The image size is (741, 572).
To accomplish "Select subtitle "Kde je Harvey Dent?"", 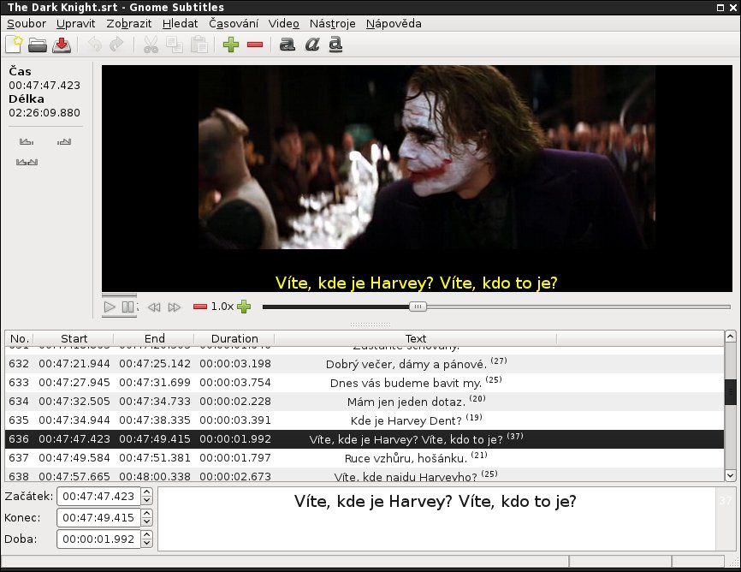I will [x=364, y=420].
